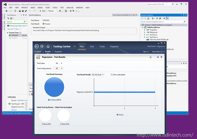The height and width of the screenshot is (139, 197).
Task: Click the Quick Launch magnifier icon
Action: (x=173, y=4)
